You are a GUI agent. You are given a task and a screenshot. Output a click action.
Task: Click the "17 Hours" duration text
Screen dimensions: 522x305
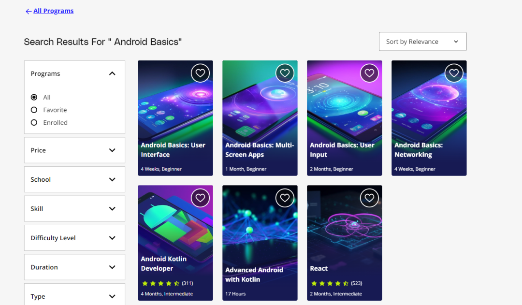pos(235,294)
